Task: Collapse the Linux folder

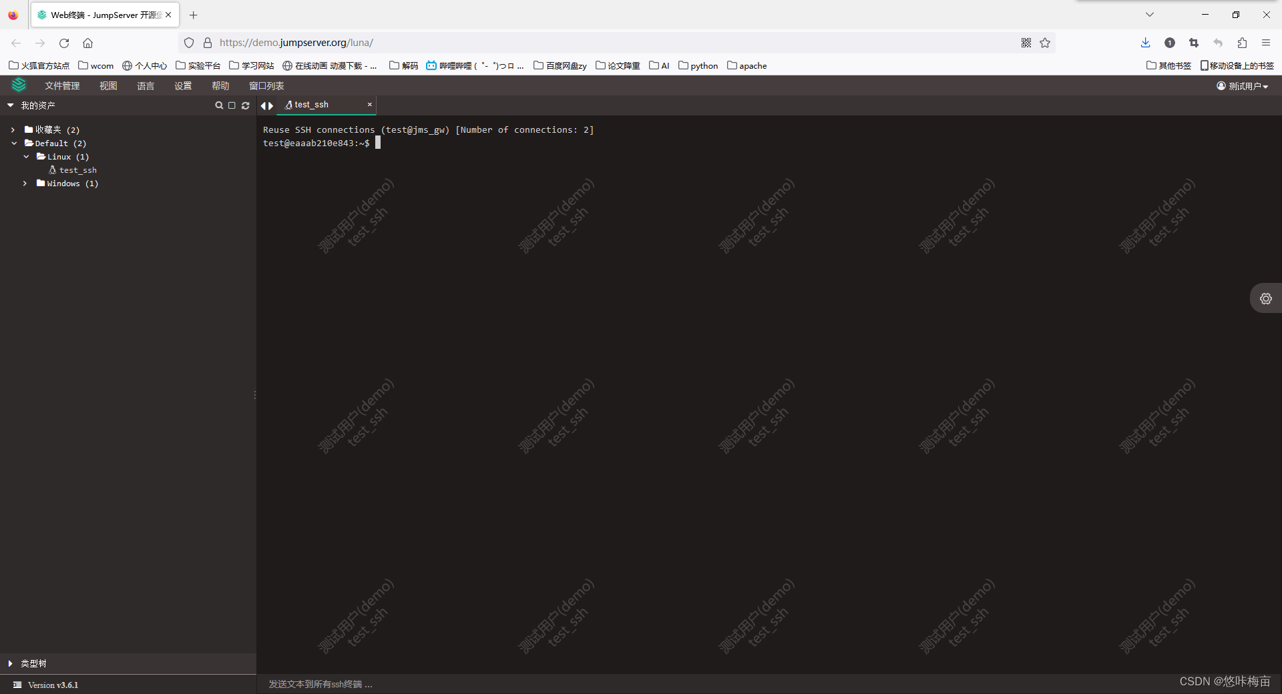Action: [26, 156]
